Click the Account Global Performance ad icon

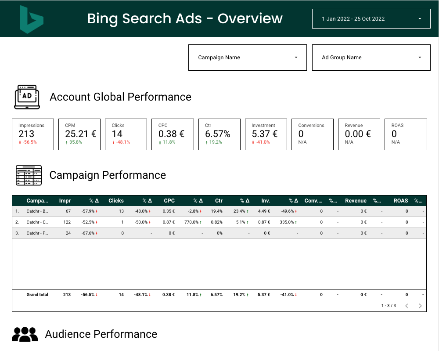tap(27, 97)
